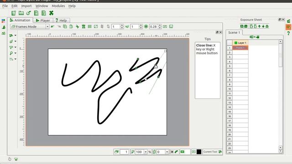Increase next onion skin frames value

(141, 26)
